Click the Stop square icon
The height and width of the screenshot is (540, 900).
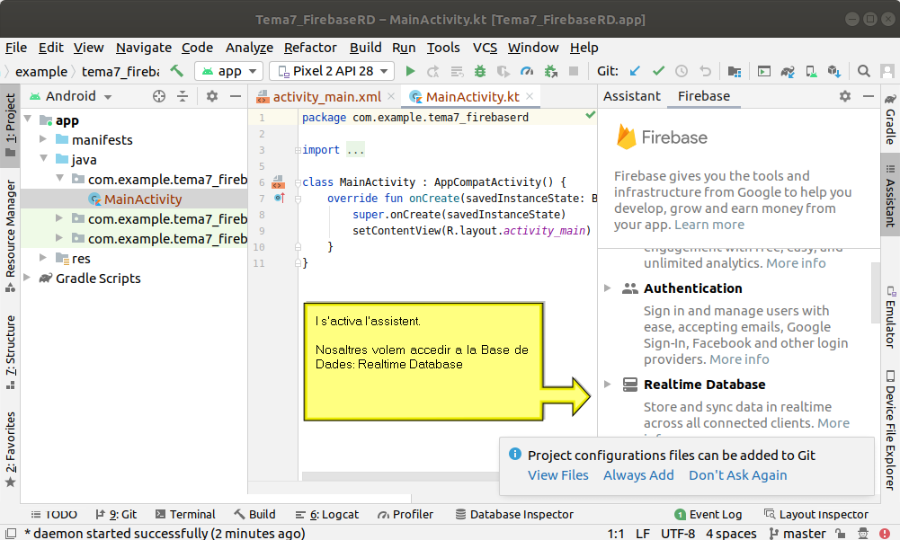click(573, 71)
